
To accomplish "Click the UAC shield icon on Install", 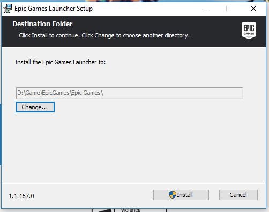I will [173, 194].
